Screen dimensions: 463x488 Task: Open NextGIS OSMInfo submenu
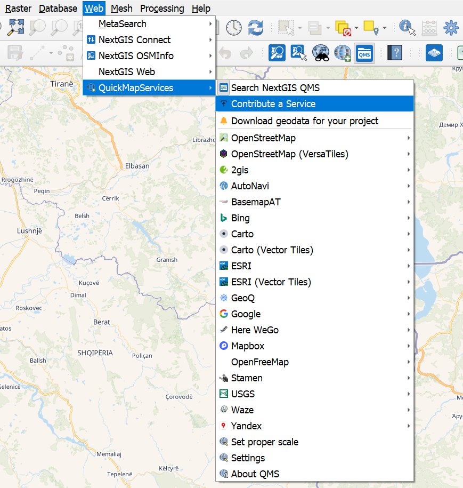pyautogui.click(x=149, y=55)
